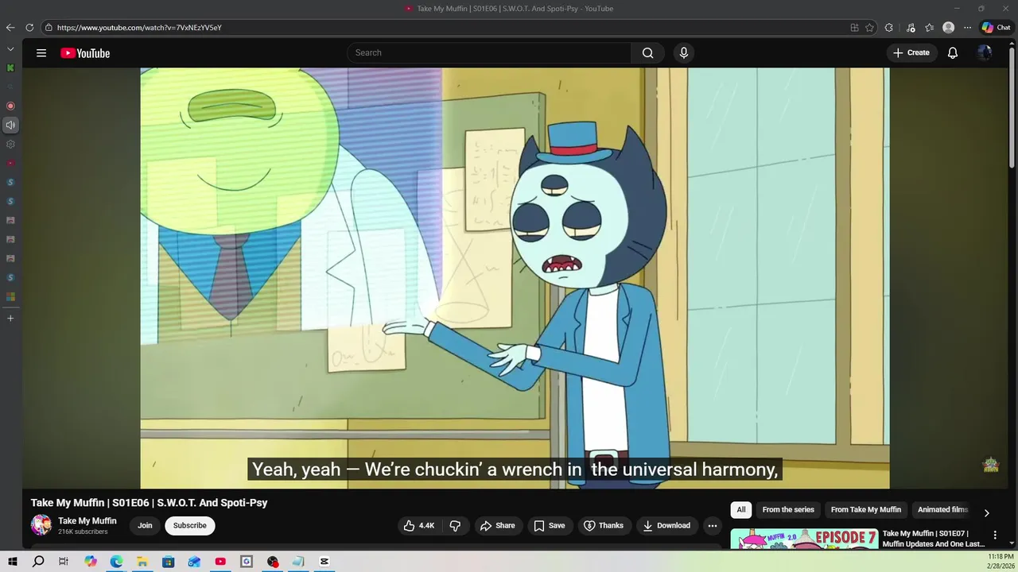Open the browser apps grid icon
The height and width of the screenshot is (572, 1018).
point(854,28)
